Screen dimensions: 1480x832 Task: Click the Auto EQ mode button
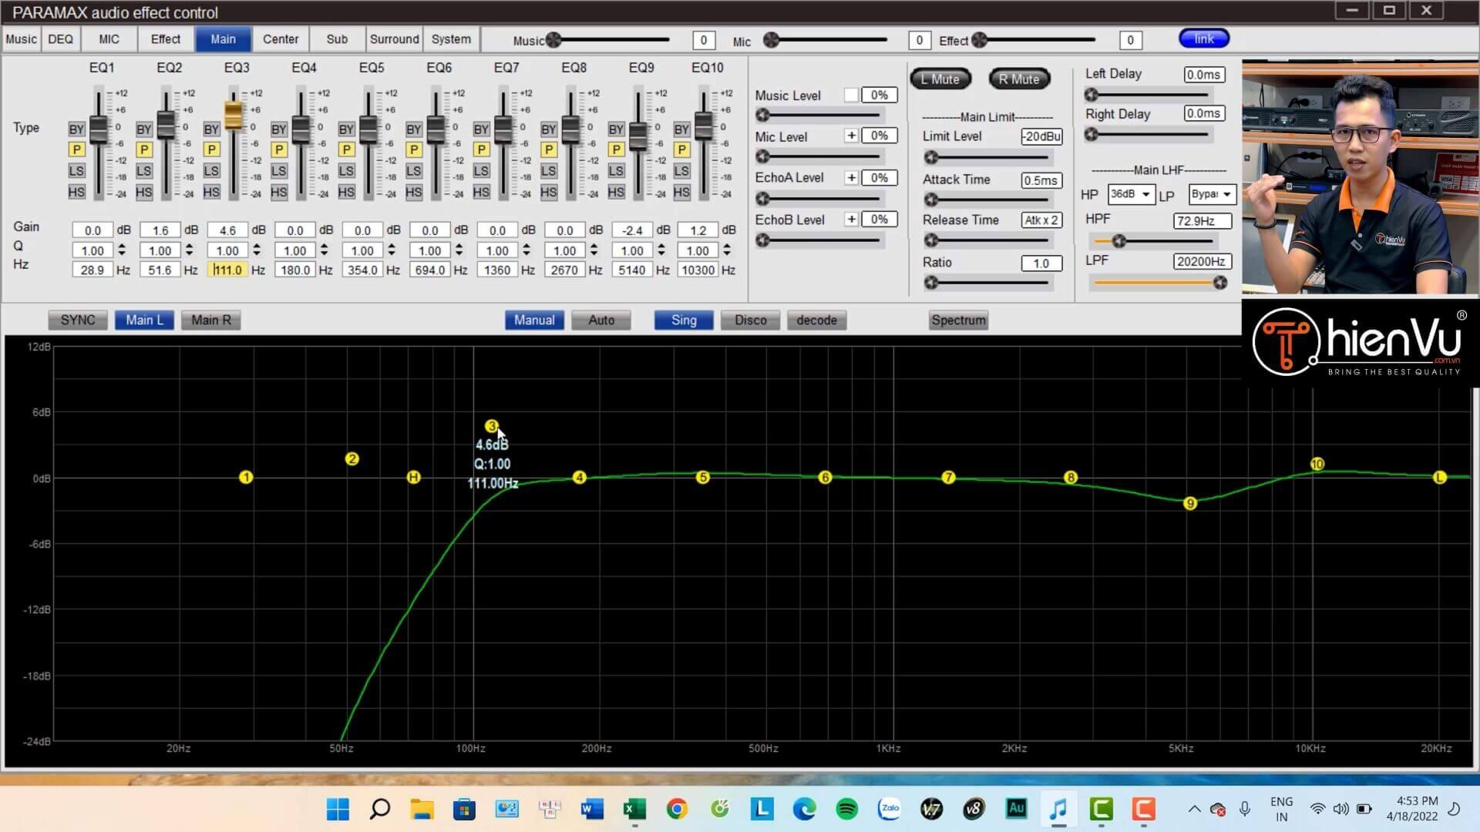click(x=600, y=320)
